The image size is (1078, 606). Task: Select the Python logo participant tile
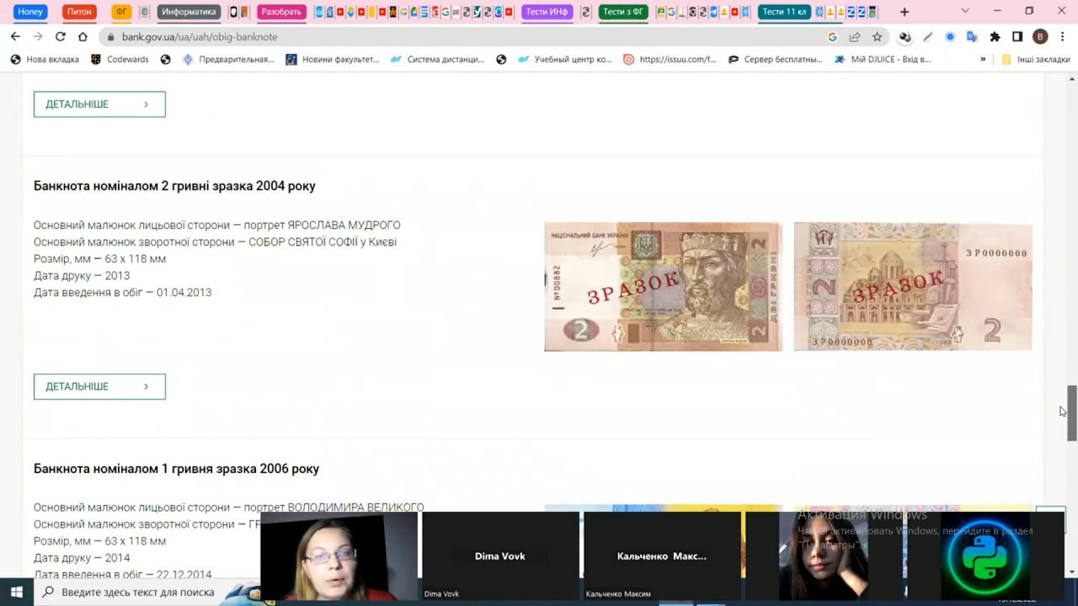point(985,555)
